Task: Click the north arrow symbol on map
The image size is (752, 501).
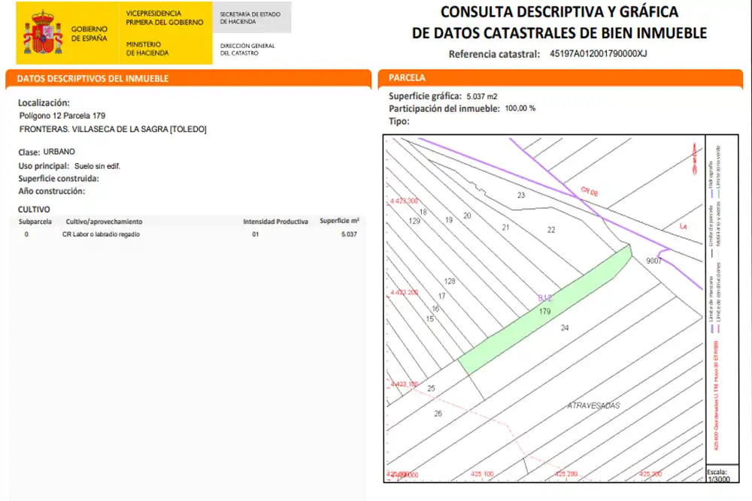Action: (x=694, y=158)
